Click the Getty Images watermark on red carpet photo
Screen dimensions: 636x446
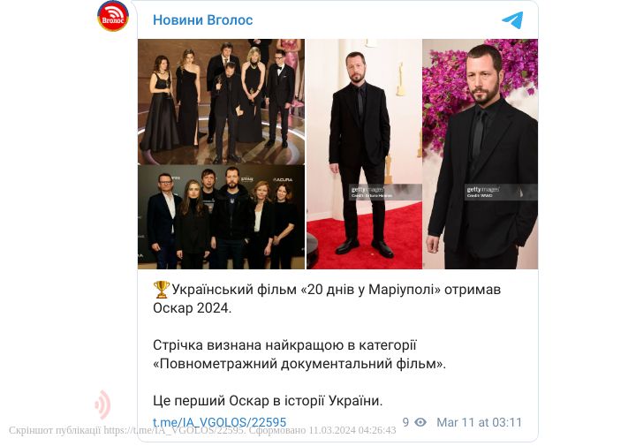(x=385, y=192)
